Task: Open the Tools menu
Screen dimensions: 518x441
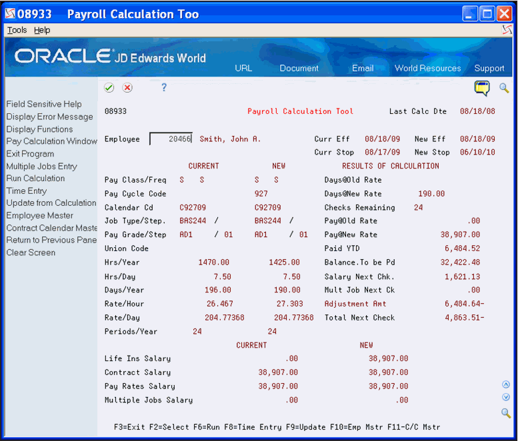Action: coord(17,30)
